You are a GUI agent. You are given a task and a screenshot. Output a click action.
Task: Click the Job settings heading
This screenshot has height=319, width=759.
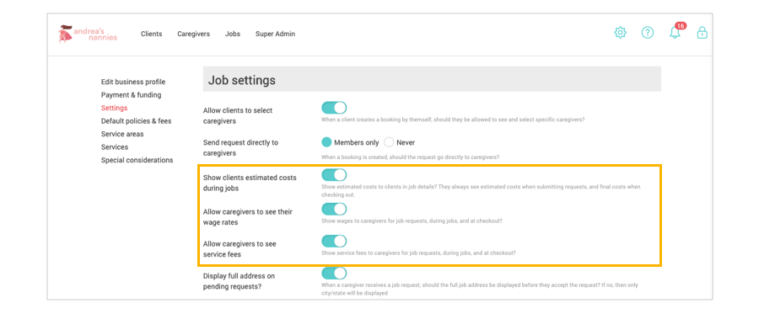coord(242,80)
